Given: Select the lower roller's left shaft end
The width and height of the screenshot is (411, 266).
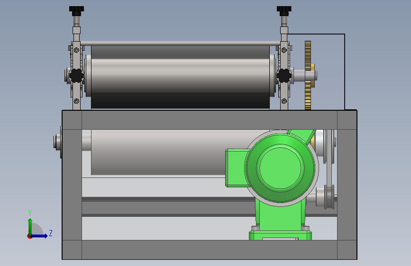Looking at the screenshot, I should click(x=57, y=142).
